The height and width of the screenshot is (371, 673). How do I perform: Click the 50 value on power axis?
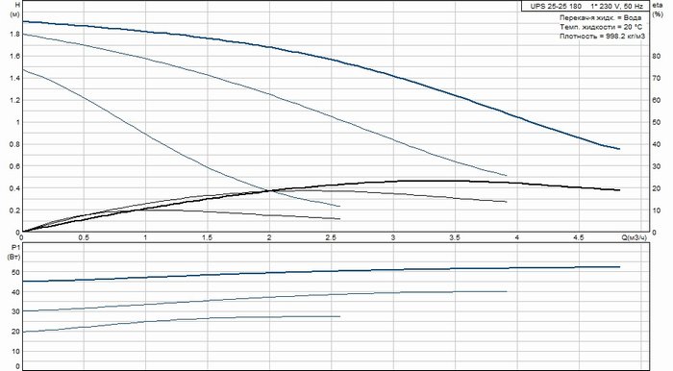pos(16,272)
